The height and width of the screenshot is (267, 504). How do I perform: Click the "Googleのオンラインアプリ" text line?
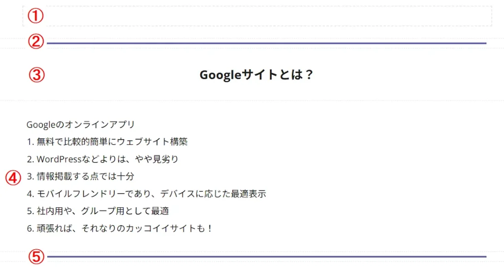click(x=81, y=125)
